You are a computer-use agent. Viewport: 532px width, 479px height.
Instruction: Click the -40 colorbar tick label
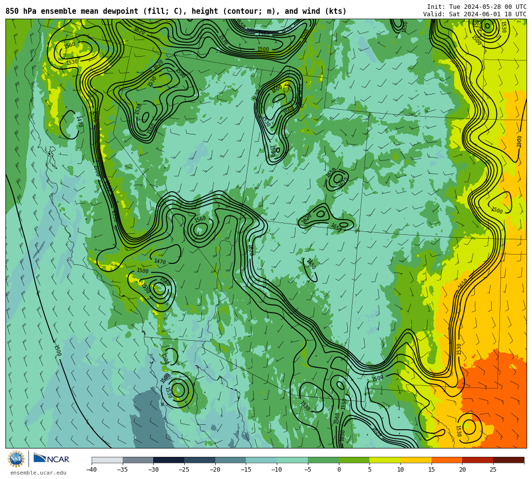[92, 470]
